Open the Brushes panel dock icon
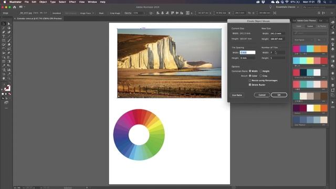 coord(332,44)
